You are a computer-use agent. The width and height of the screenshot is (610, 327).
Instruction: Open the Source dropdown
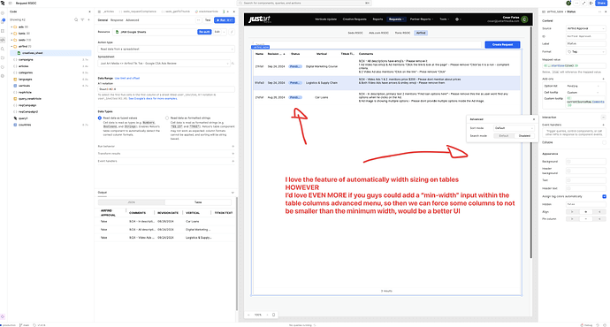[585, 28]
